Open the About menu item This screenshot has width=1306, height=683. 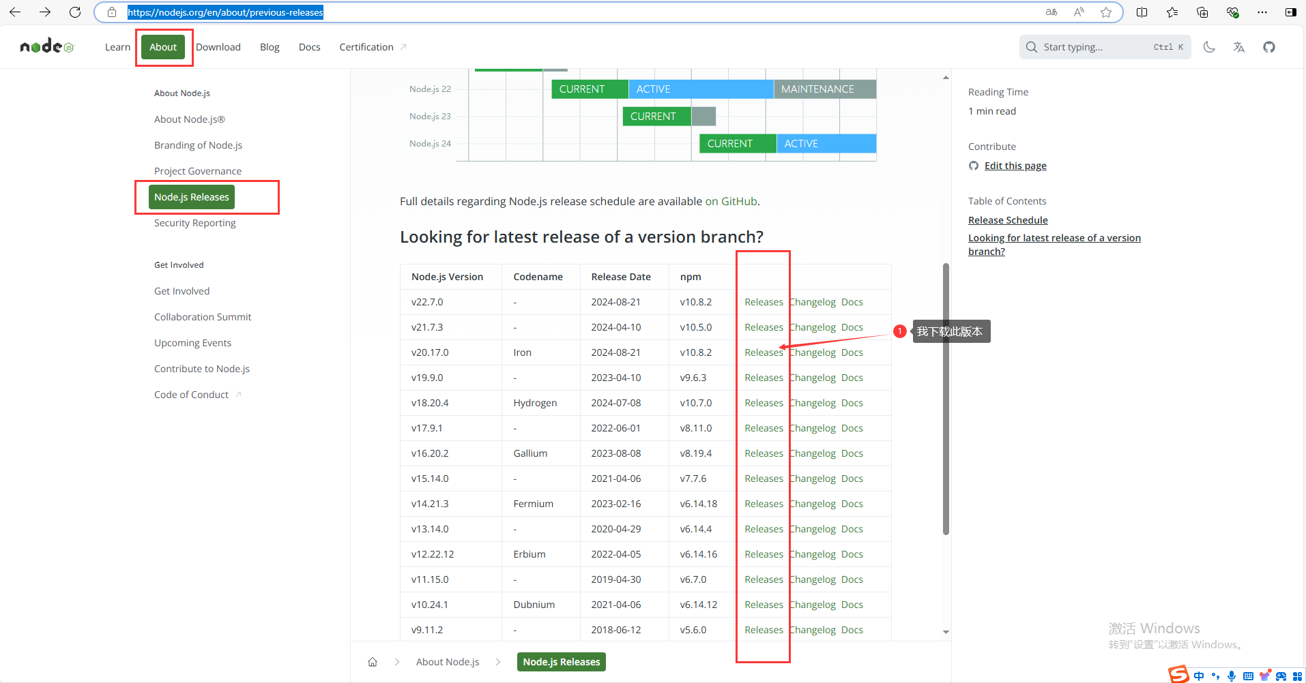point(163,47)
